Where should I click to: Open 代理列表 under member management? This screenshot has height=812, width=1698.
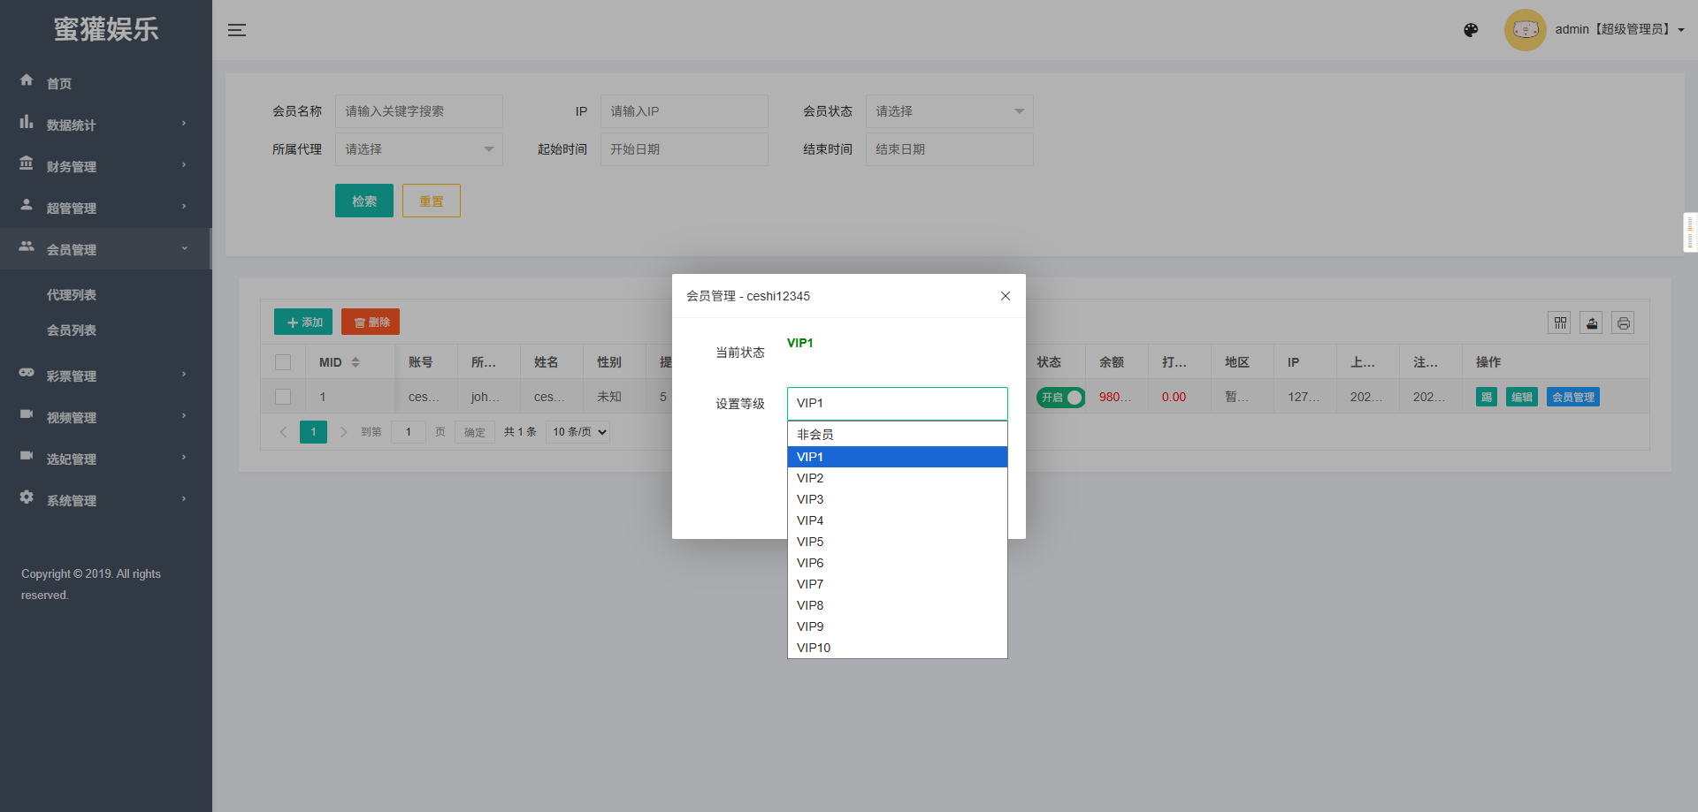(72, 294)
